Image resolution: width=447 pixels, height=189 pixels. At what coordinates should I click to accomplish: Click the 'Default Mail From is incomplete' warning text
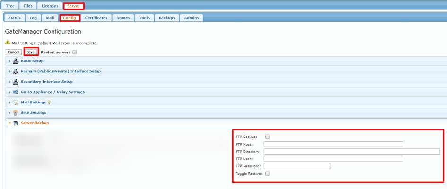point(68,43)
